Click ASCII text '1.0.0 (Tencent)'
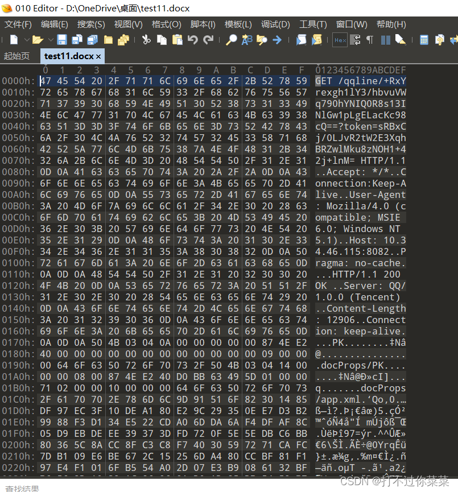The height and width of the screenshot is (492, 458). tap(357, 297)
